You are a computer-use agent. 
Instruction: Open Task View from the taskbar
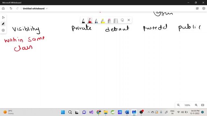(x=77, y=112)
